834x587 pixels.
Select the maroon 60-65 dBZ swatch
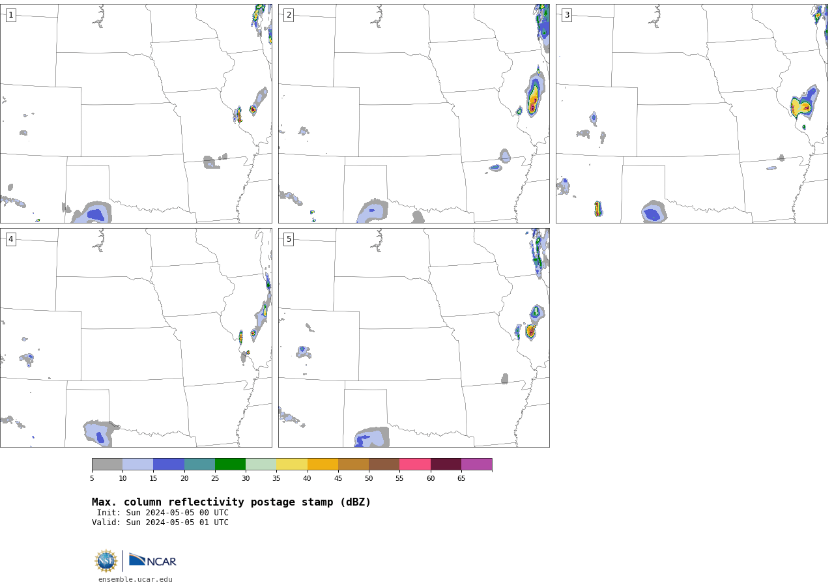pyautogui.click(x=446, y=465)
